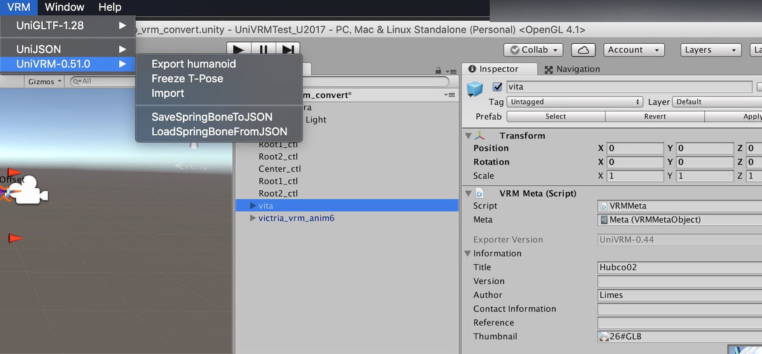
Task: Click the Title field Hubco02
Action: [x=679, y=267]
